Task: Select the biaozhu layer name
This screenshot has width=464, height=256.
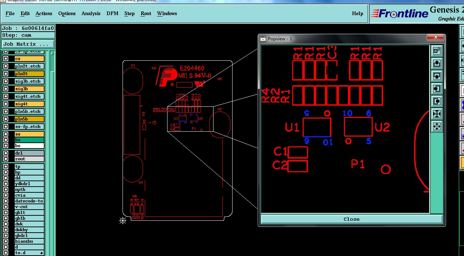Action: (x=29, y=241)
